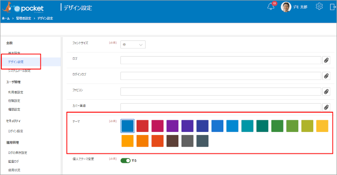Attach a file to the ロゴ field

[x=326, y=60]
